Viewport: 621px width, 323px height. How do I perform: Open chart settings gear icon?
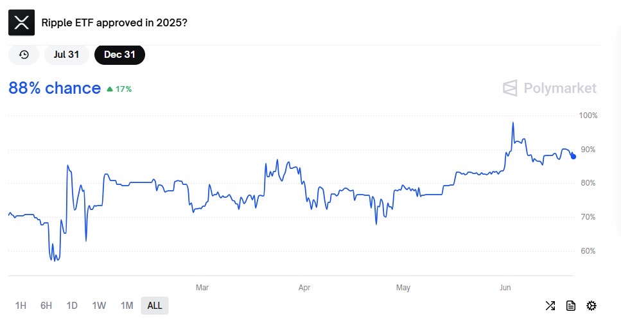pos(591,306)
